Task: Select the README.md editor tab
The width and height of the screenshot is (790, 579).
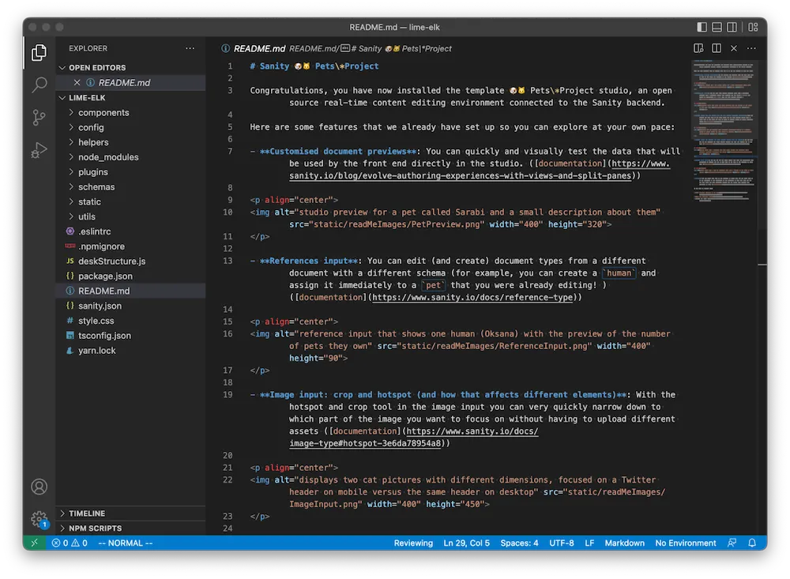Action: pyautogui.click(x=258, y=47)
